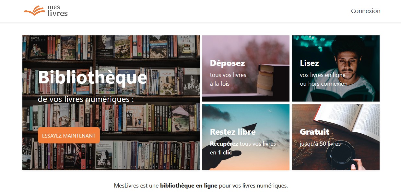Click "vos livres en ligne ou hors connexion"
Screen dimensions: 401x195
(x=324, y=79)
